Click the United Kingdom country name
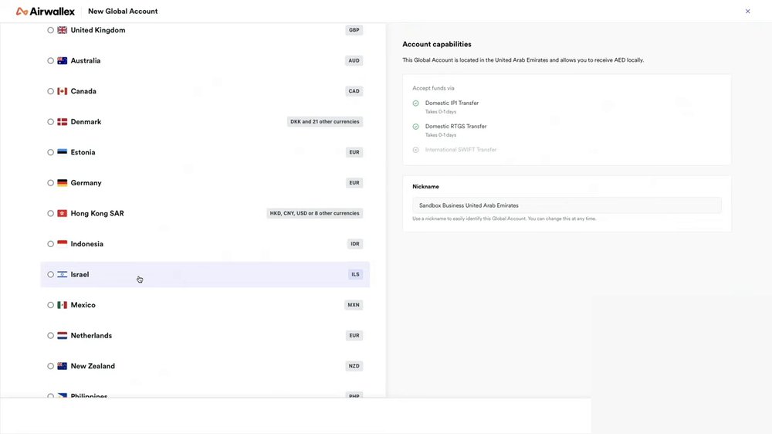Viewport: 772px width, 434px height. [98, 30]
